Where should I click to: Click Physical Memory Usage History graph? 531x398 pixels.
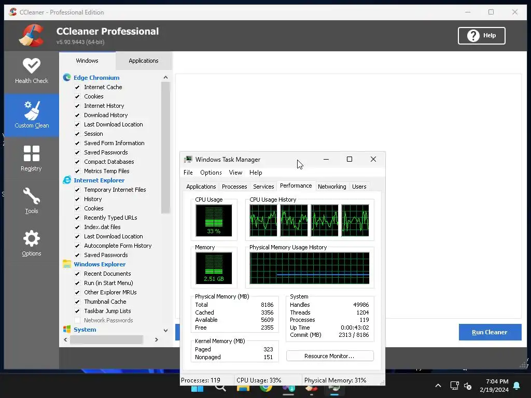(x=309, y=268)
